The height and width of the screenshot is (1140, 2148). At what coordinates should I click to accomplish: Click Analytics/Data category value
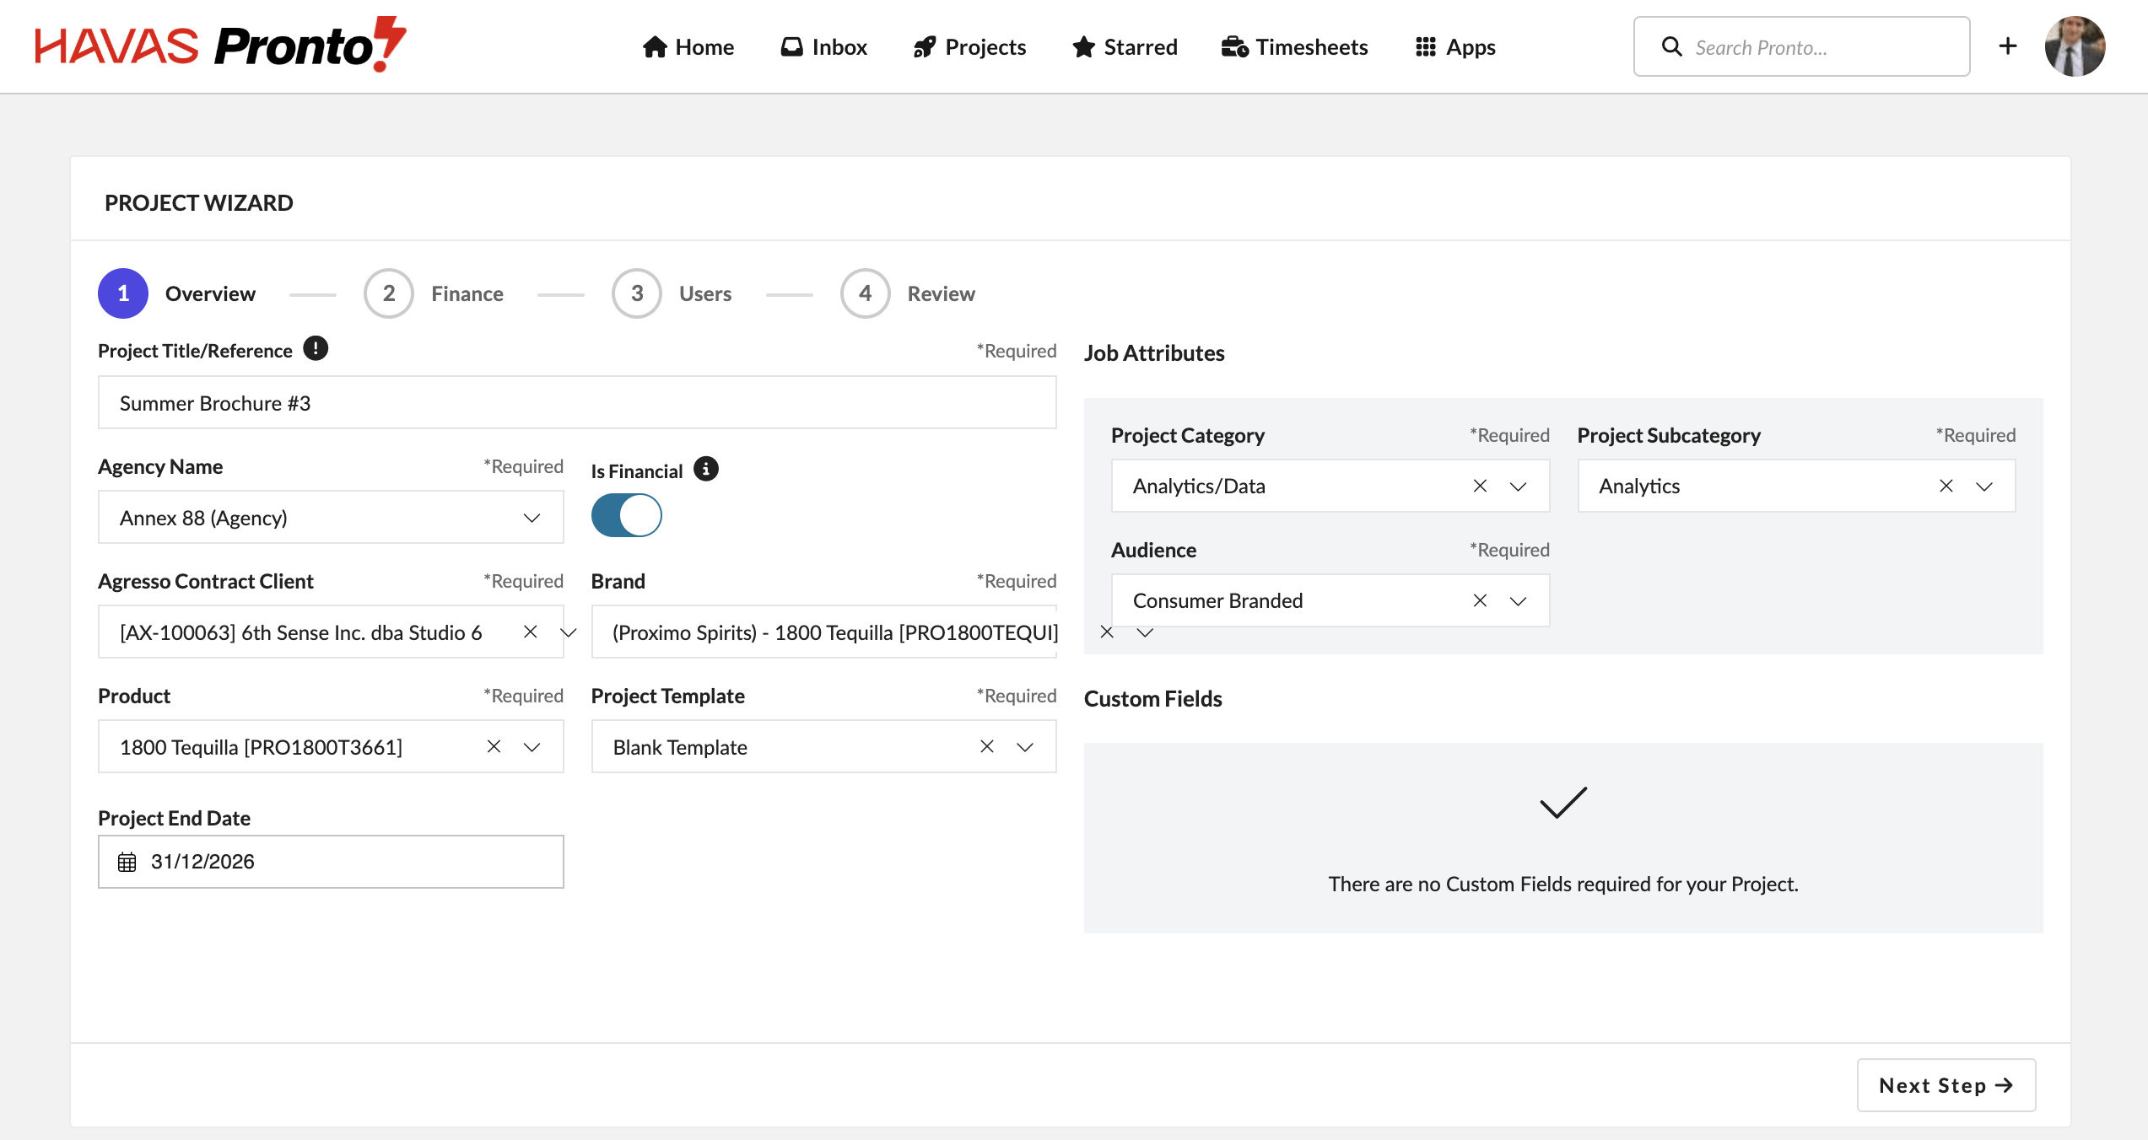pos(1199,486)
